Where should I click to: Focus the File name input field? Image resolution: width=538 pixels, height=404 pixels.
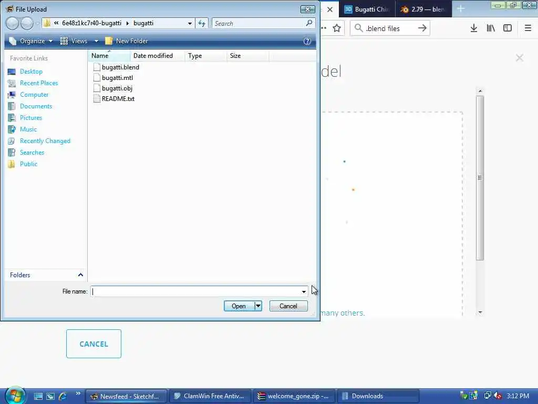[195, 291]
